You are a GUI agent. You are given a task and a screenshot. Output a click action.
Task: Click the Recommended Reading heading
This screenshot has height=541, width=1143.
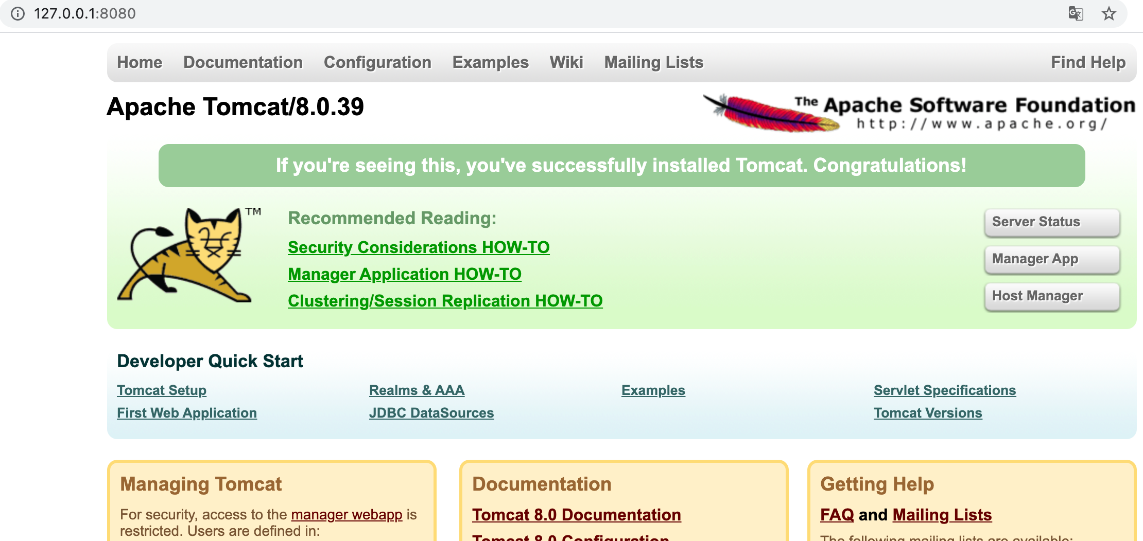pos(392,218)
